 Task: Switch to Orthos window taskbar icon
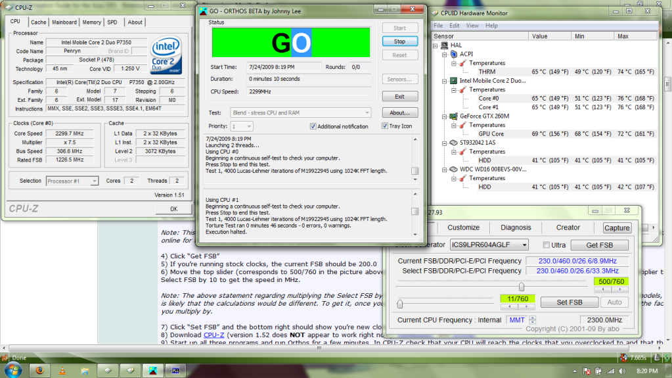click(152, 370)
